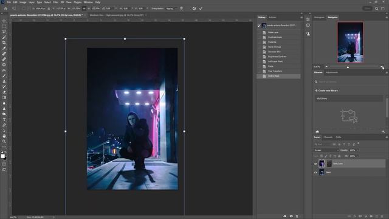Switch to the Paths tab
The image size is (389, 219).
coord(339,137)
